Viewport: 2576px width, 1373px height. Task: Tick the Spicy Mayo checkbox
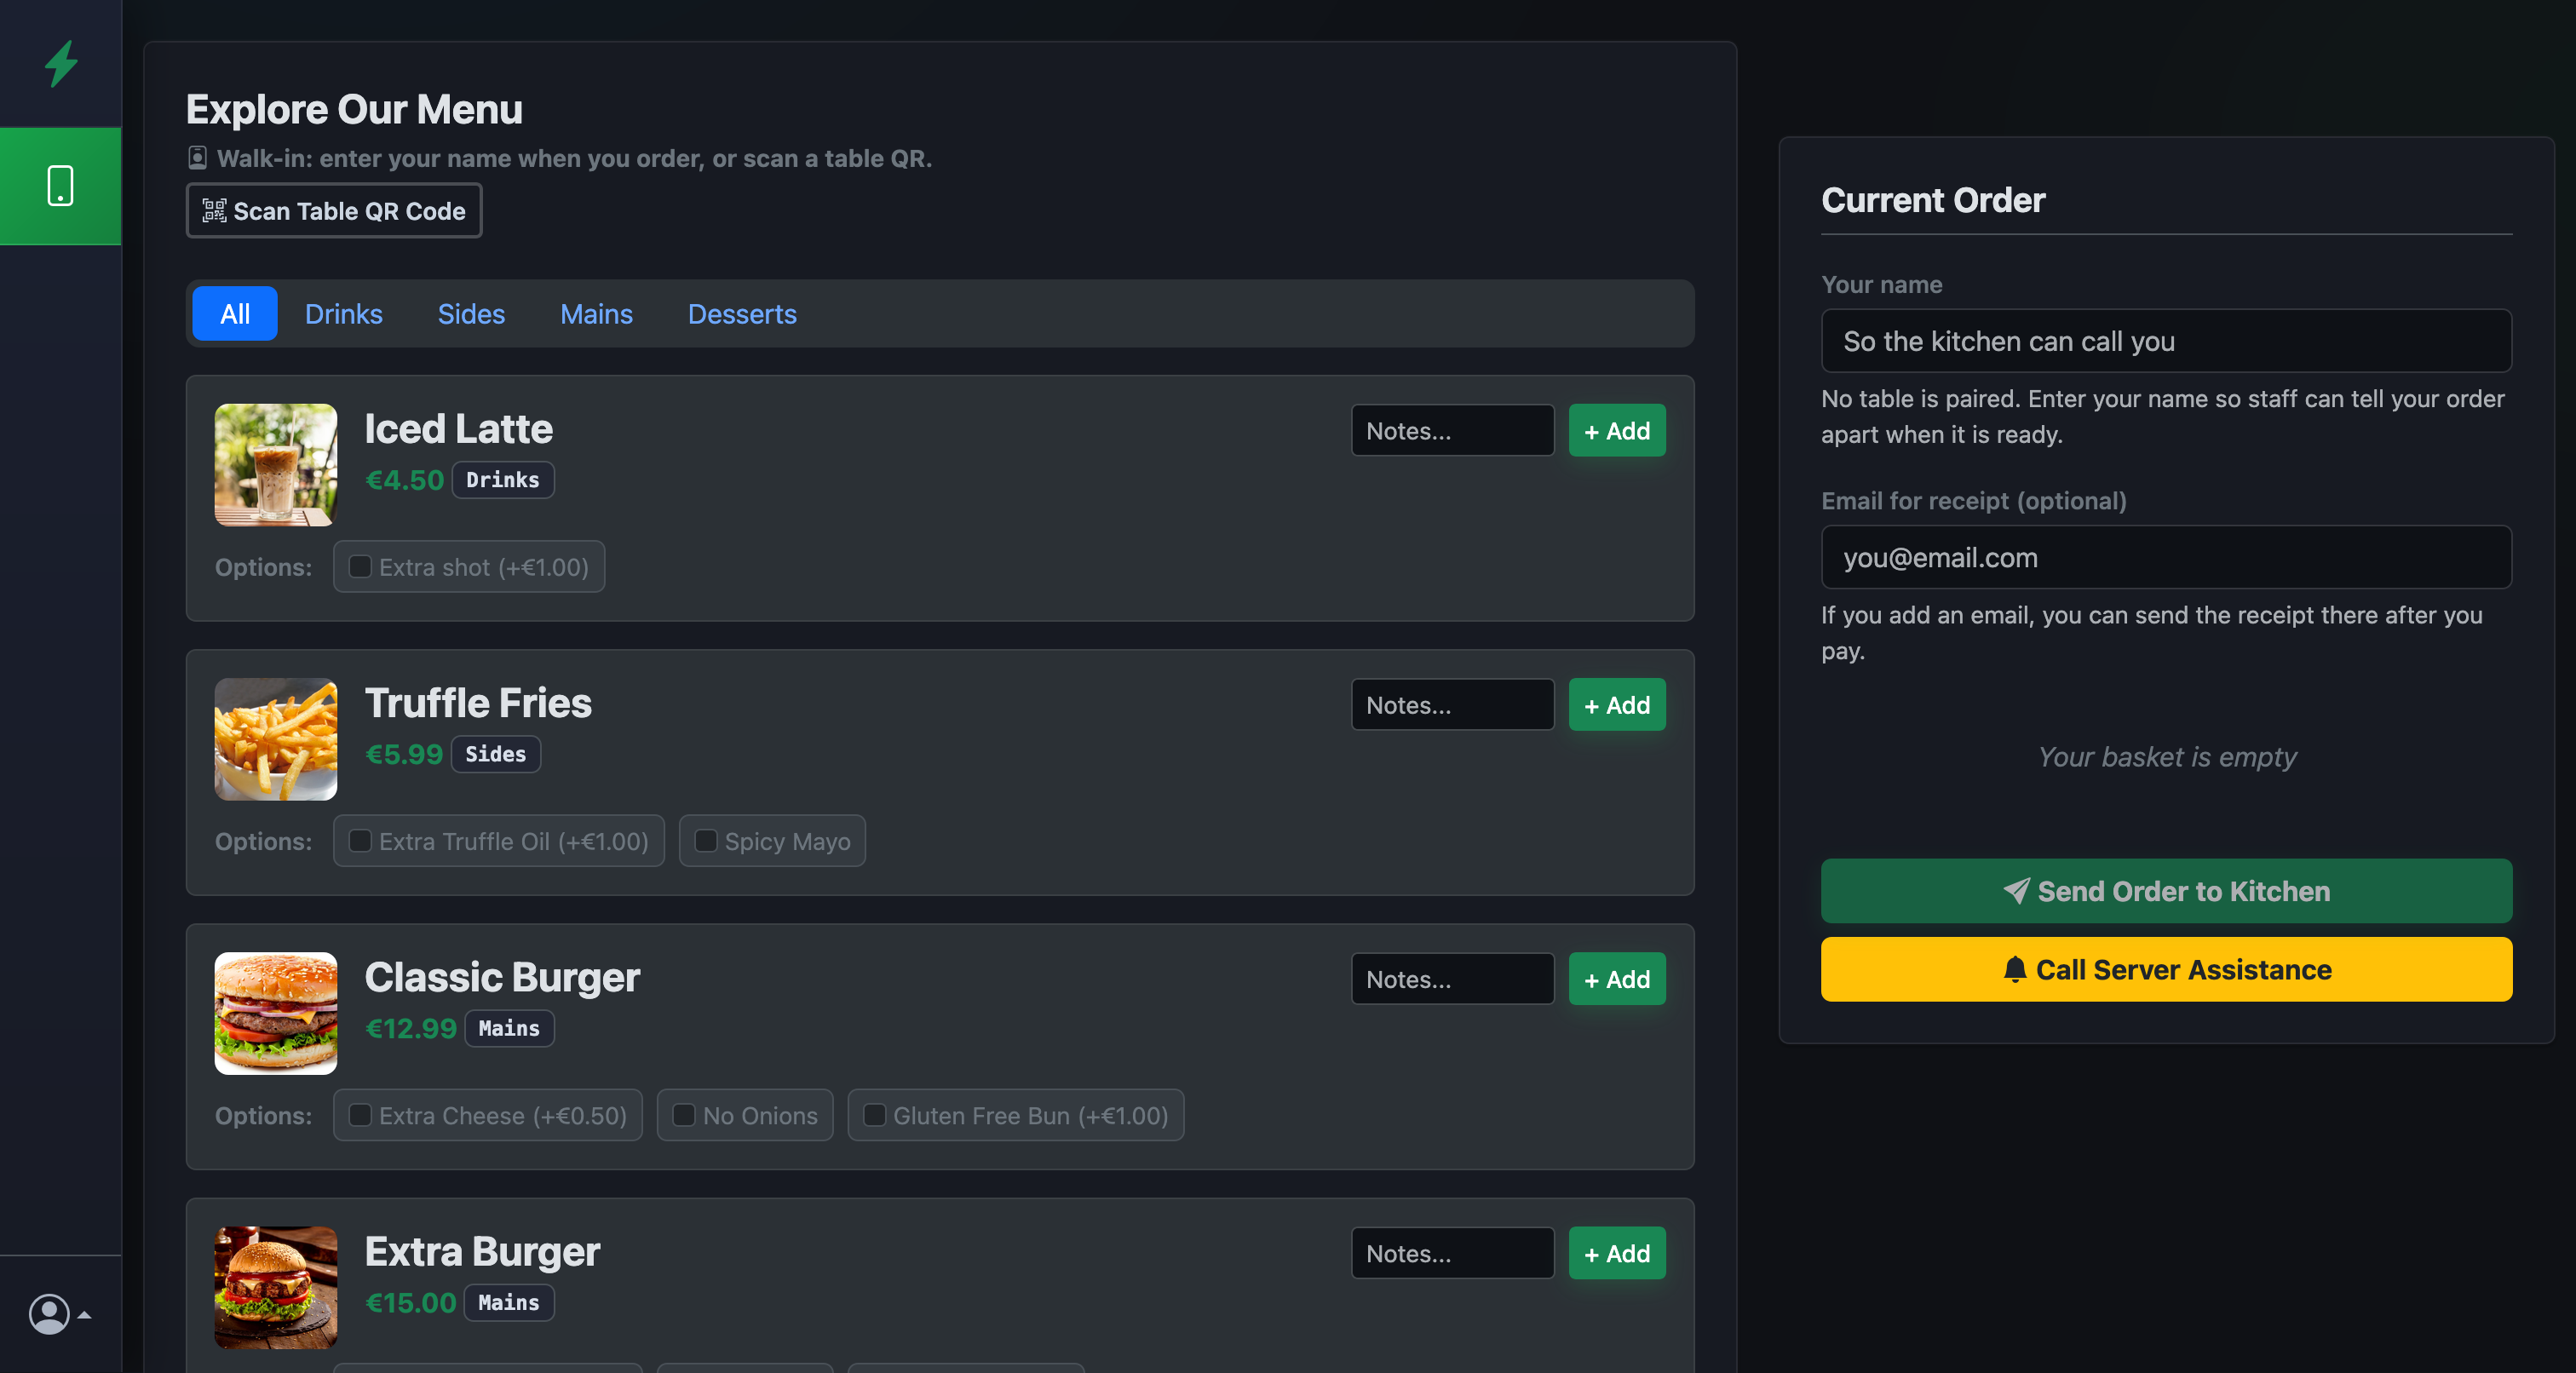[x=706, y=841]
